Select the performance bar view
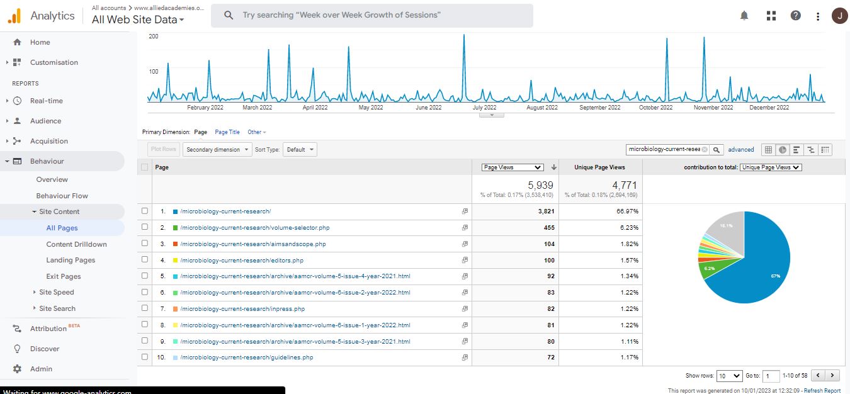 click(796, 150)
